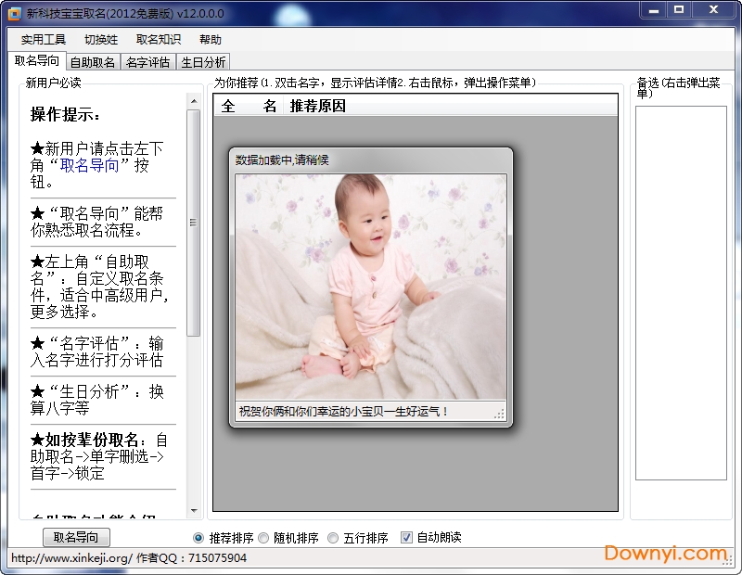
Task: Toggle the 自动朗读 checkbox
Action: 406,538
